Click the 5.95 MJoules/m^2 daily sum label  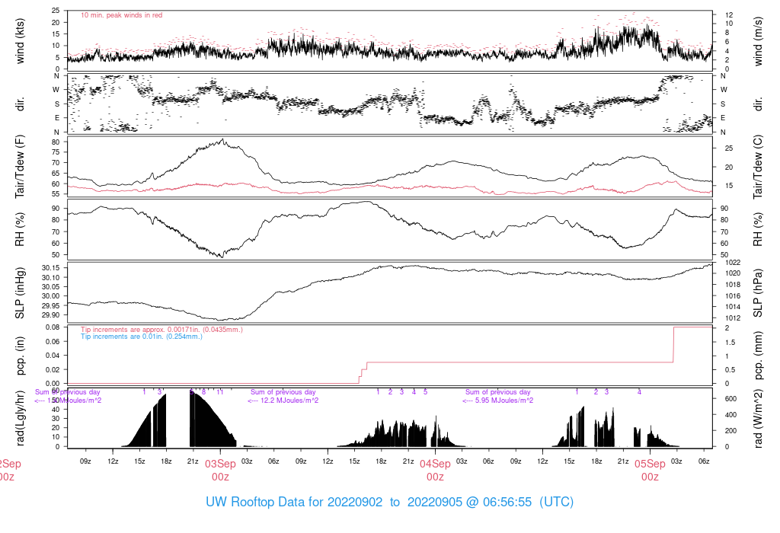[498, 401]
